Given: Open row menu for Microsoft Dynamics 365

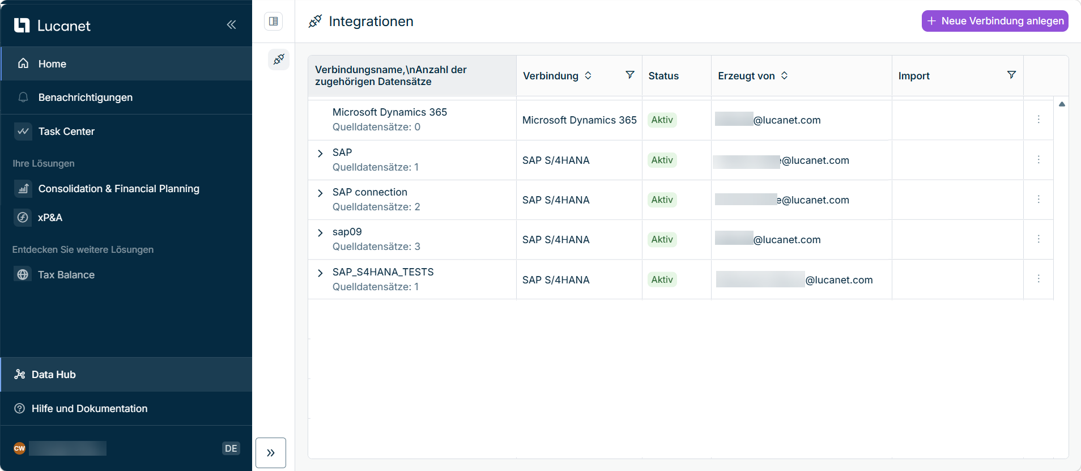Looking at the screenshot, I should tap(1039, 120).
